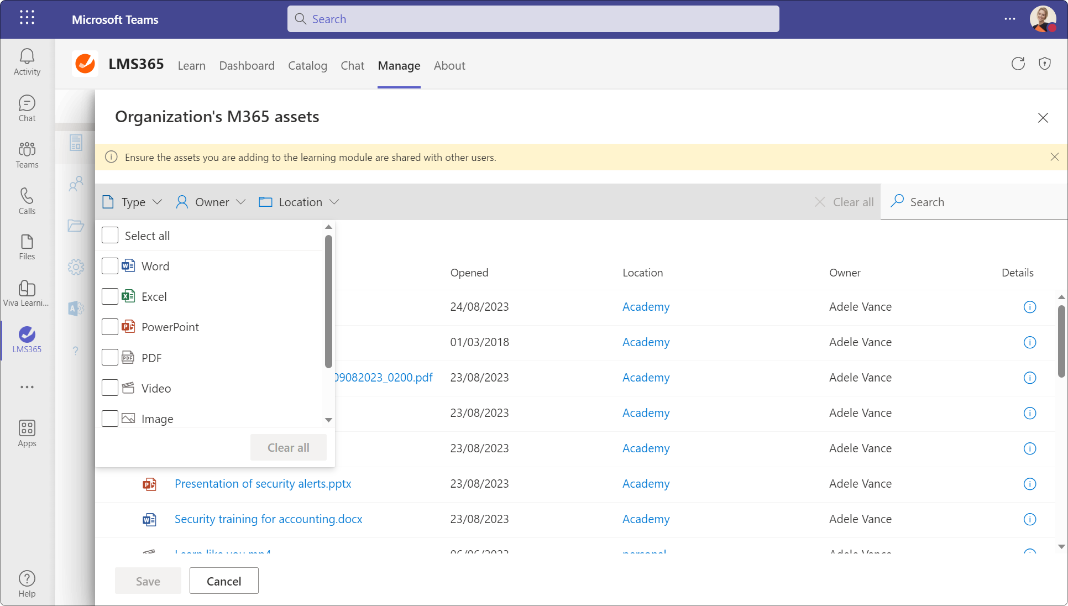Focus the assets Search field
This screenshot has height=606, width=1068.
tap(975, 202)
